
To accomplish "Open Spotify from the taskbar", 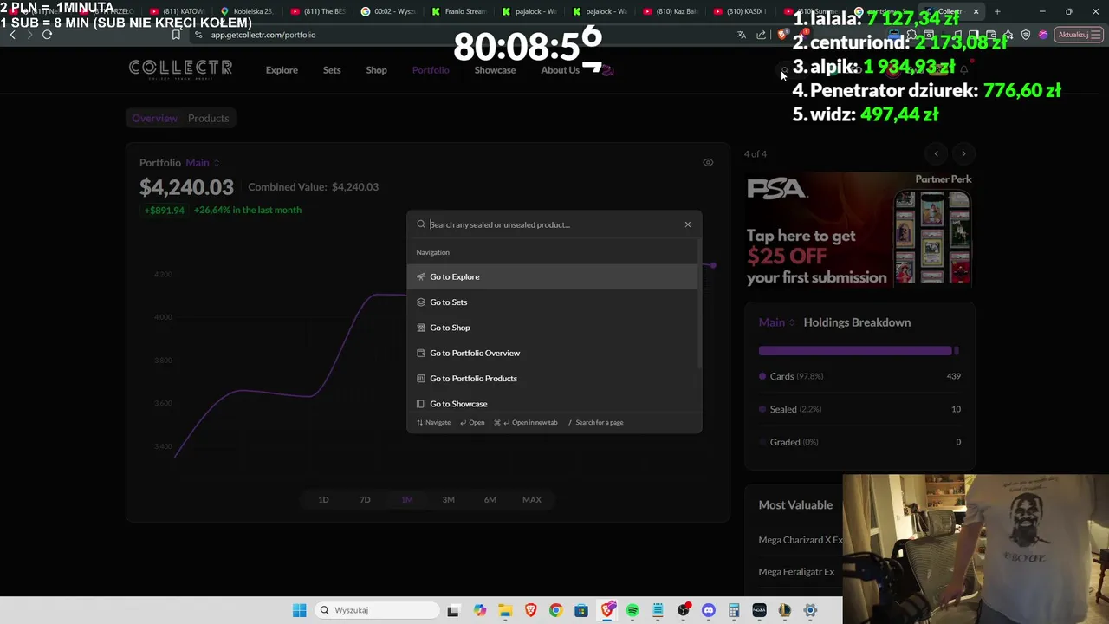I will (632, 610).
